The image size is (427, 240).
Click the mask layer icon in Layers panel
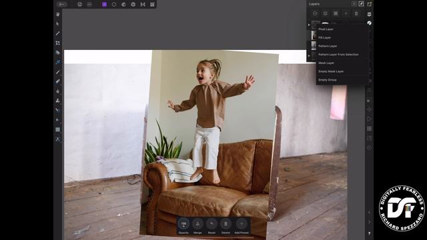pyautogui.click(x=336, y=13)
